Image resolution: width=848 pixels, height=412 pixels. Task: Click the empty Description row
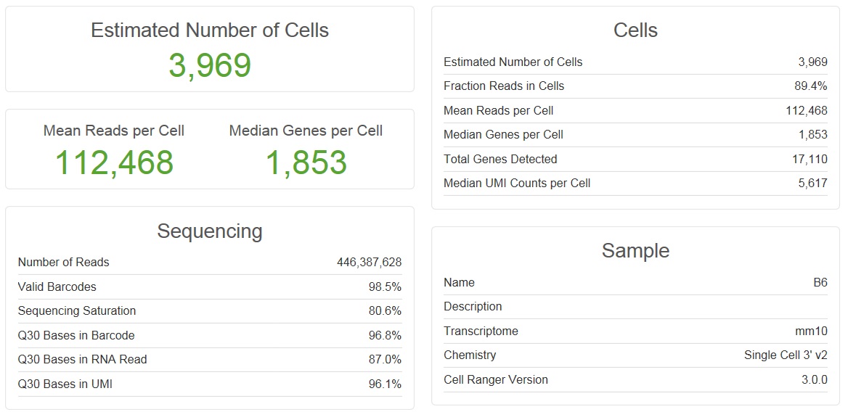635,307
